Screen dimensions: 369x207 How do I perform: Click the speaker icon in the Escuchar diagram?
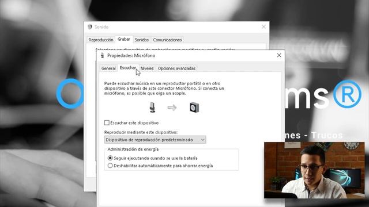tap(194, 108)
